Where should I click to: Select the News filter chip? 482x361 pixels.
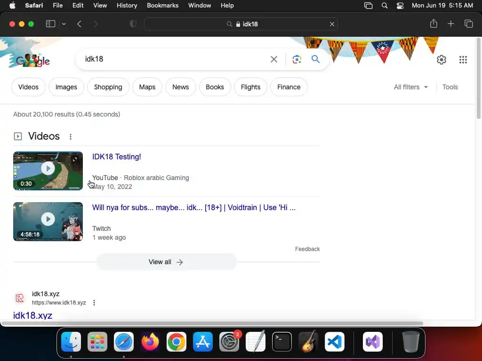tap(180, 87)
